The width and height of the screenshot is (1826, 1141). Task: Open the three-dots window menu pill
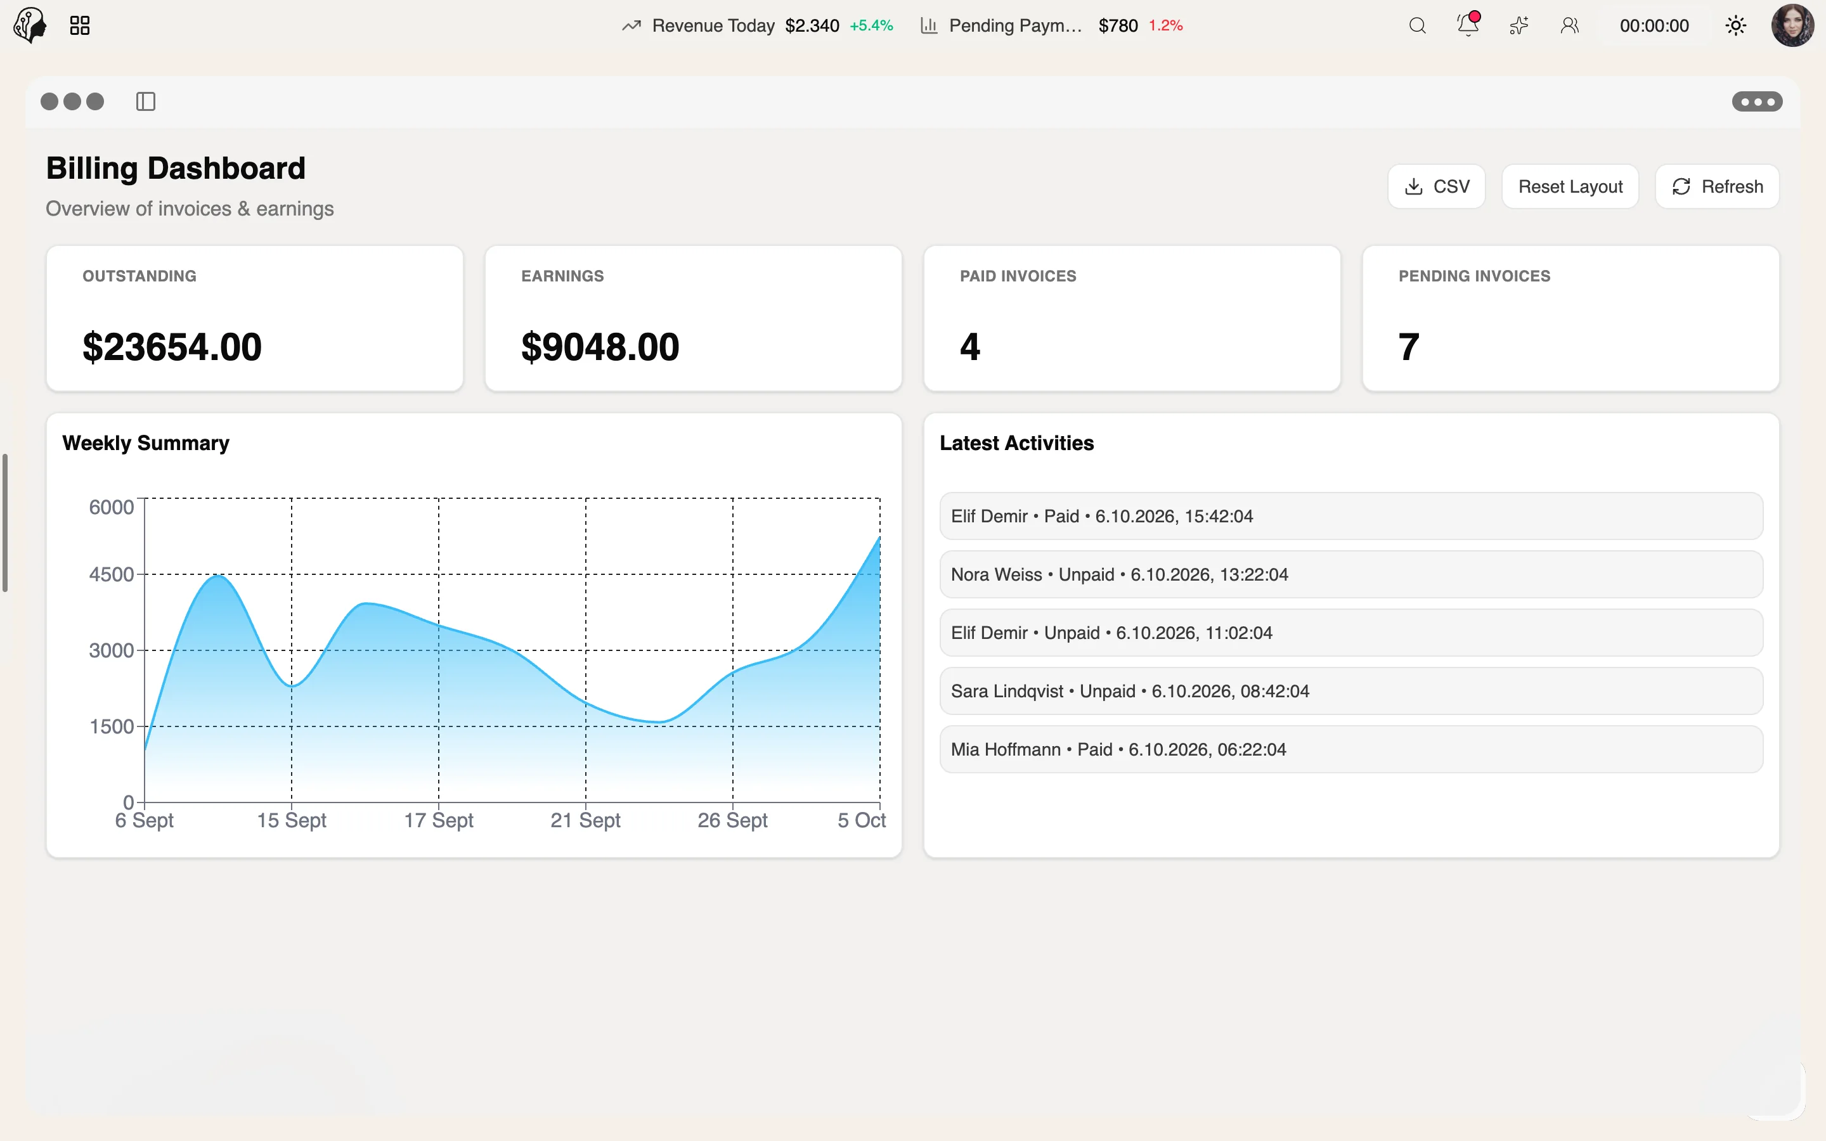tap(1757, 101)
